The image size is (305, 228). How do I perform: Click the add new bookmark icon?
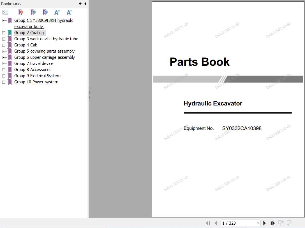[x=33, y=12]
